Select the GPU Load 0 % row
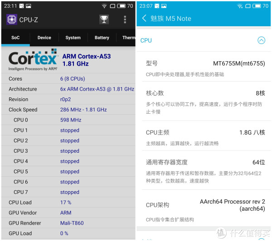The image size is (272, 241). click(x=68, y=234)
